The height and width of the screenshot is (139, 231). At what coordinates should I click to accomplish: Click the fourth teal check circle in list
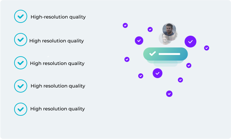21,86
